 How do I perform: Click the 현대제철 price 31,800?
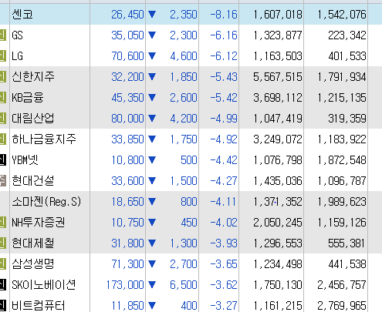tap(127, 243)
